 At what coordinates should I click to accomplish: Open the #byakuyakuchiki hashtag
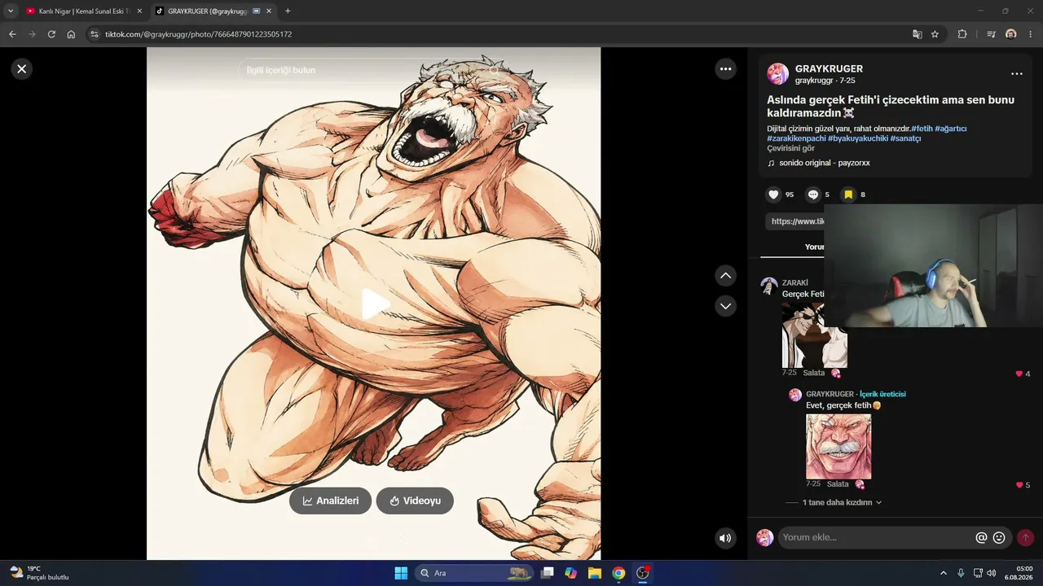tap(858, 138)
